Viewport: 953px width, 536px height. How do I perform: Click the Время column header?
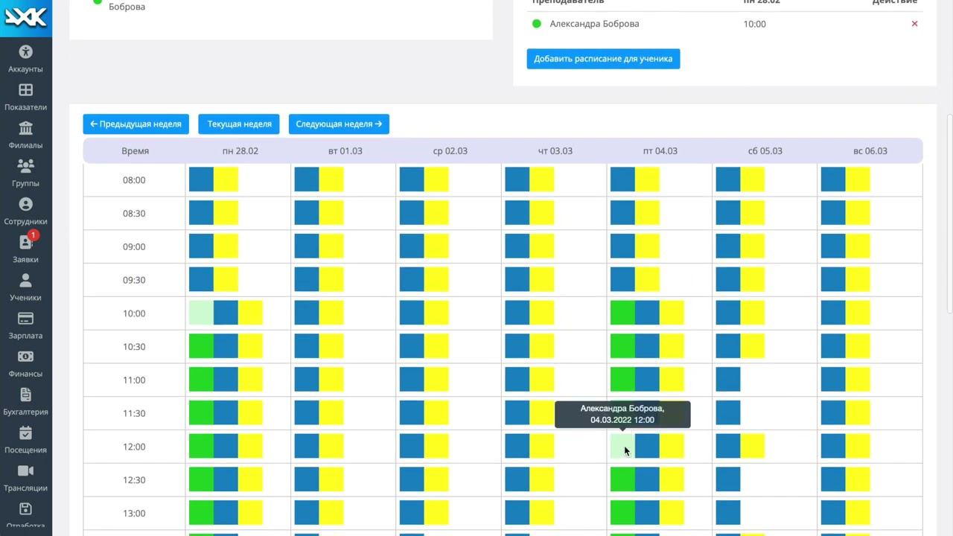click(x=135, y=151)
